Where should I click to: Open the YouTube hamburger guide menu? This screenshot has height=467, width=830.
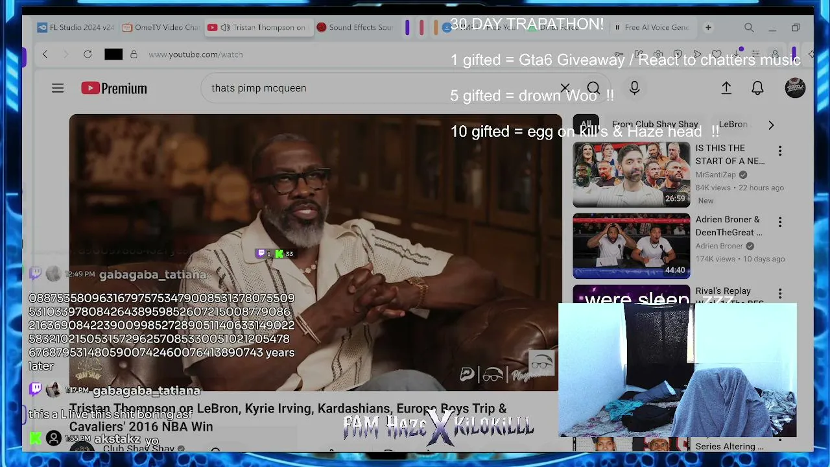coord(58,88)
